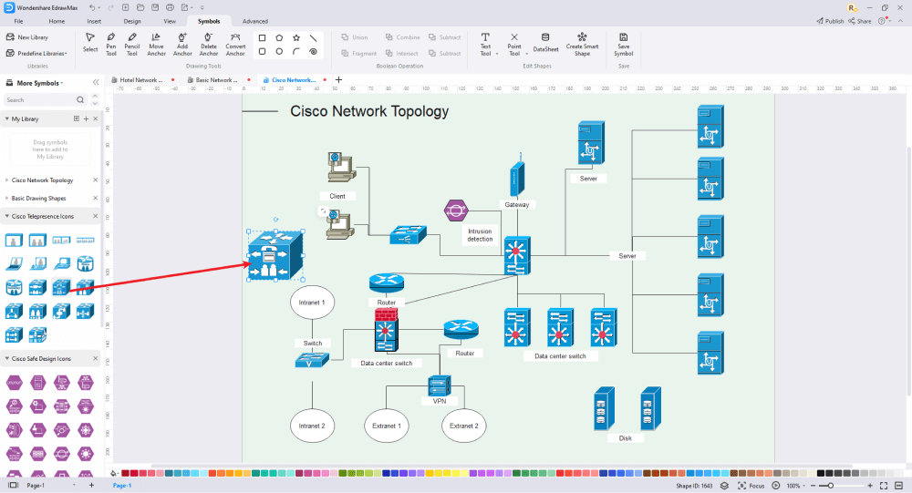Choose the Add Anchor tool

(x=182, y=45)
